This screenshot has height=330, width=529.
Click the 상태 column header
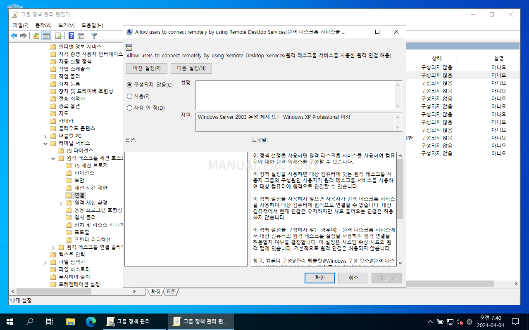click(x=437, y=58)
